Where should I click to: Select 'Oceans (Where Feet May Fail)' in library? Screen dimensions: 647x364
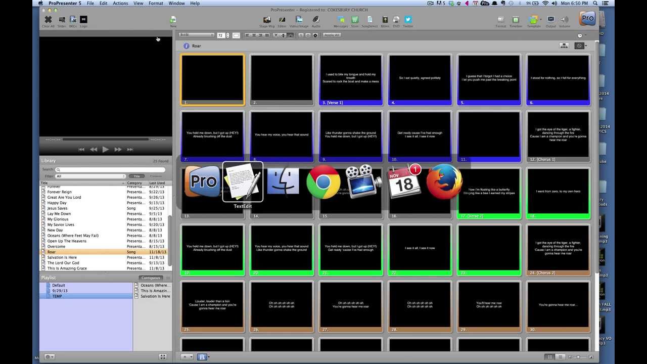click(104, 236)
